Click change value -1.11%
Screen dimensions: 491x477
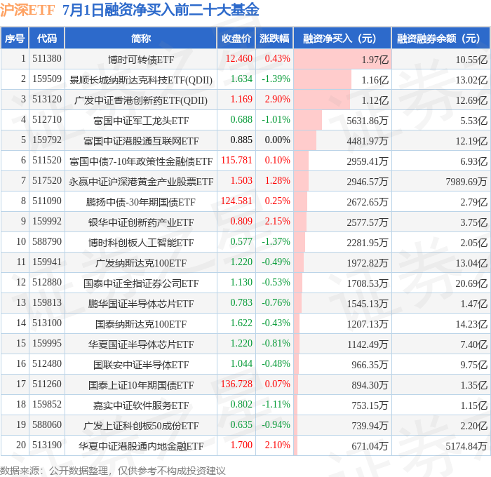[x=276, y=405]
